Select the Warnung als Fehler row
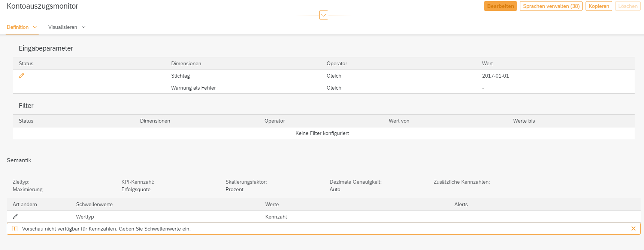Screen dimensions: 644x250 pos(193,88)
